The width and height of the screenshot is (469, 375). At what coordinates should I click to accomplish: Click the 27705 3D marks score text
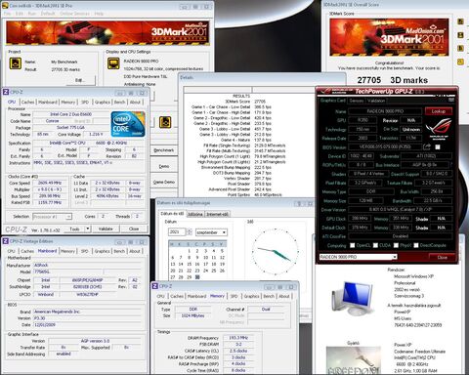click(x=393, y=80)
